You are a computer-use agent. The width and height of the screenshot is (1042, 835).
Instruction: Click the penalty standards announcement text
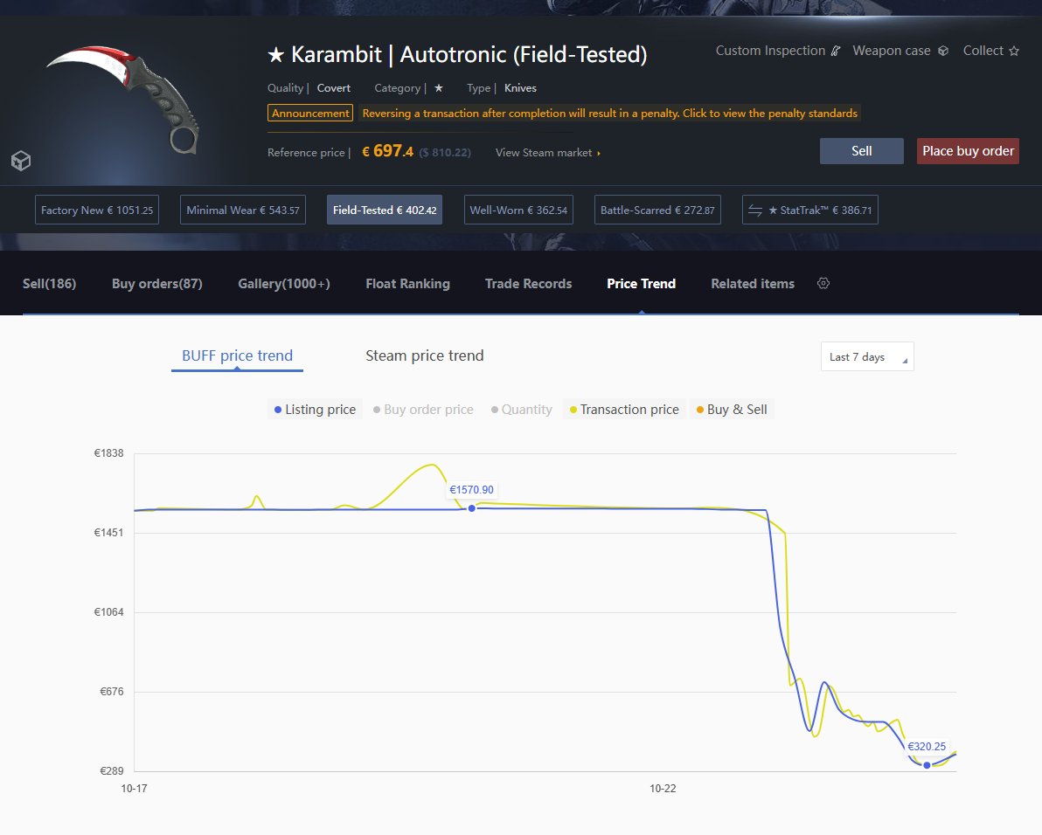tap(609, 113)
